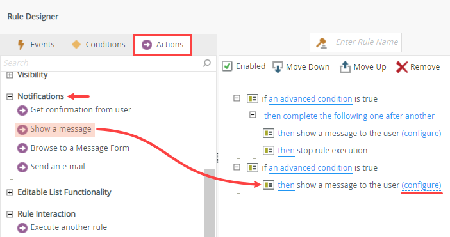This screenshot has width=450, height=237.
Task: Click the search magnifier icon
Action: (x=207, y=63)
